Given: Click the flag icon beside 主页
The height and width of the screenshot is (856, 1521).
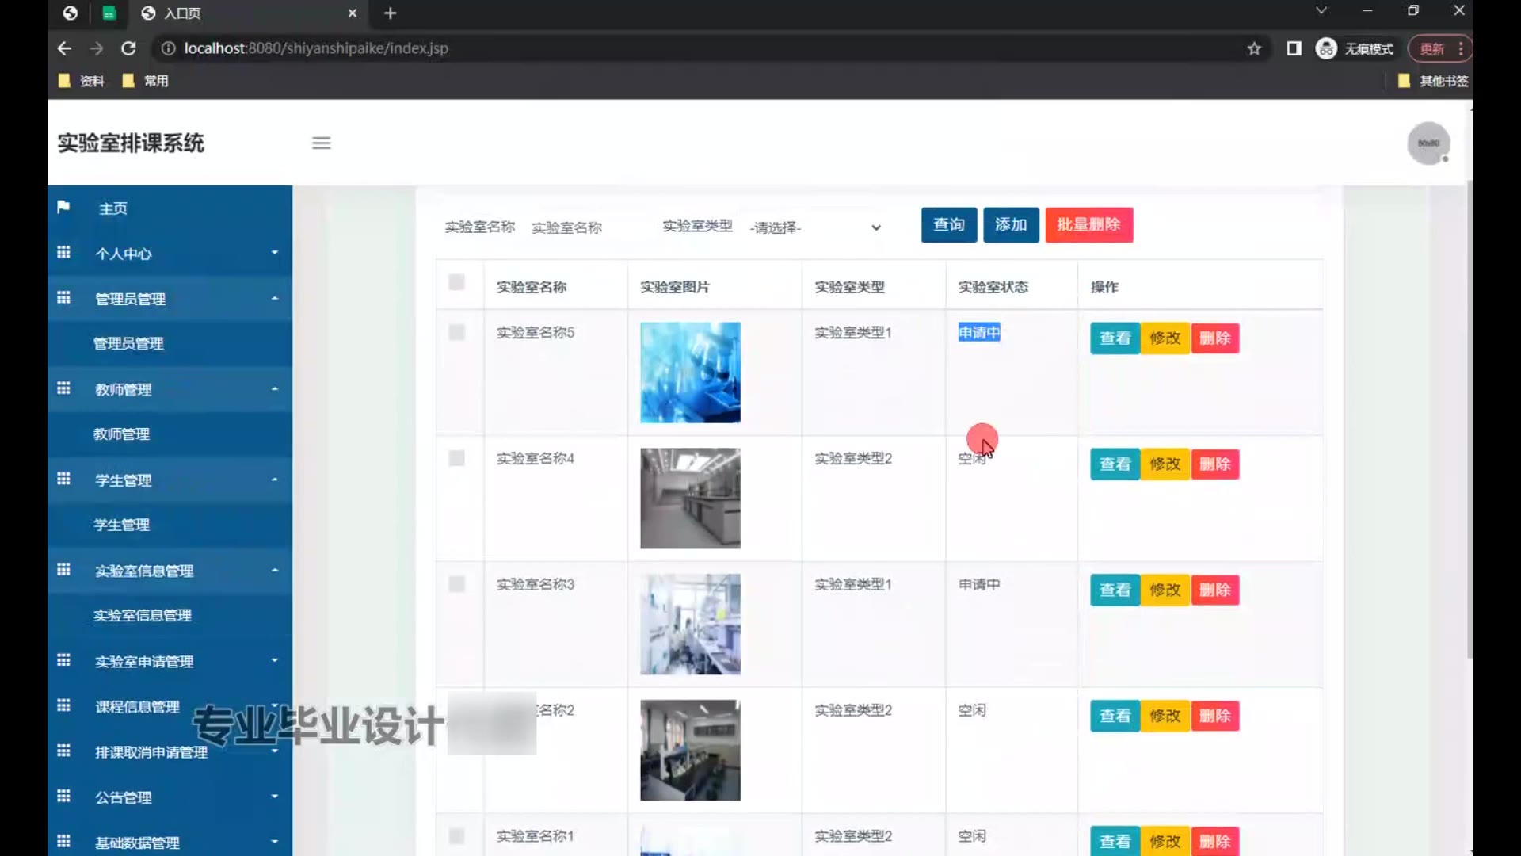Looking at the screenshot, I should point(63,207).
